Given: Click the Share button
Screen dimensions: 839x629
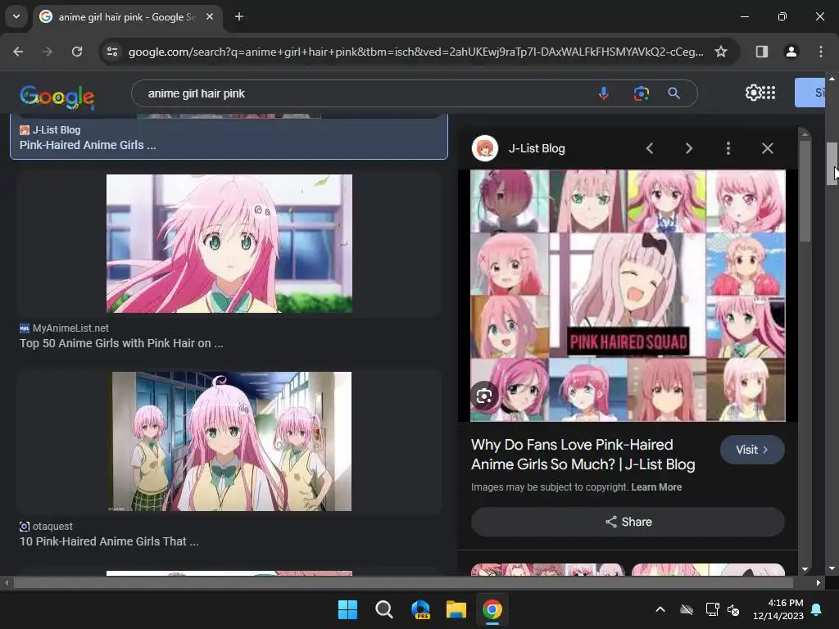Looking at the screenshot, I should coord(628,522).
